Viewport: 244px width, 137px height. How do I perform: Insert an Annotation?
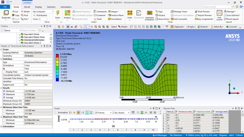115,19
